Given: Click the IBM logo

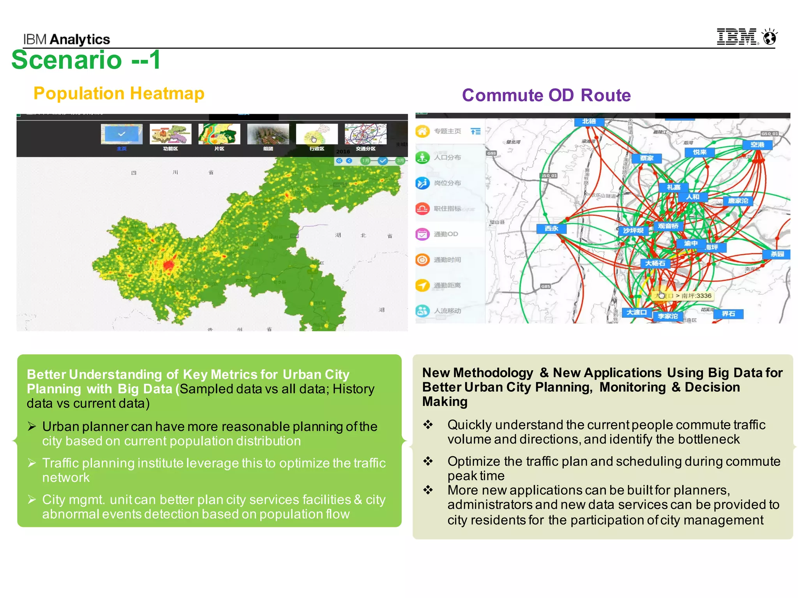Looking at the screenshot, I should pos(738,37).
